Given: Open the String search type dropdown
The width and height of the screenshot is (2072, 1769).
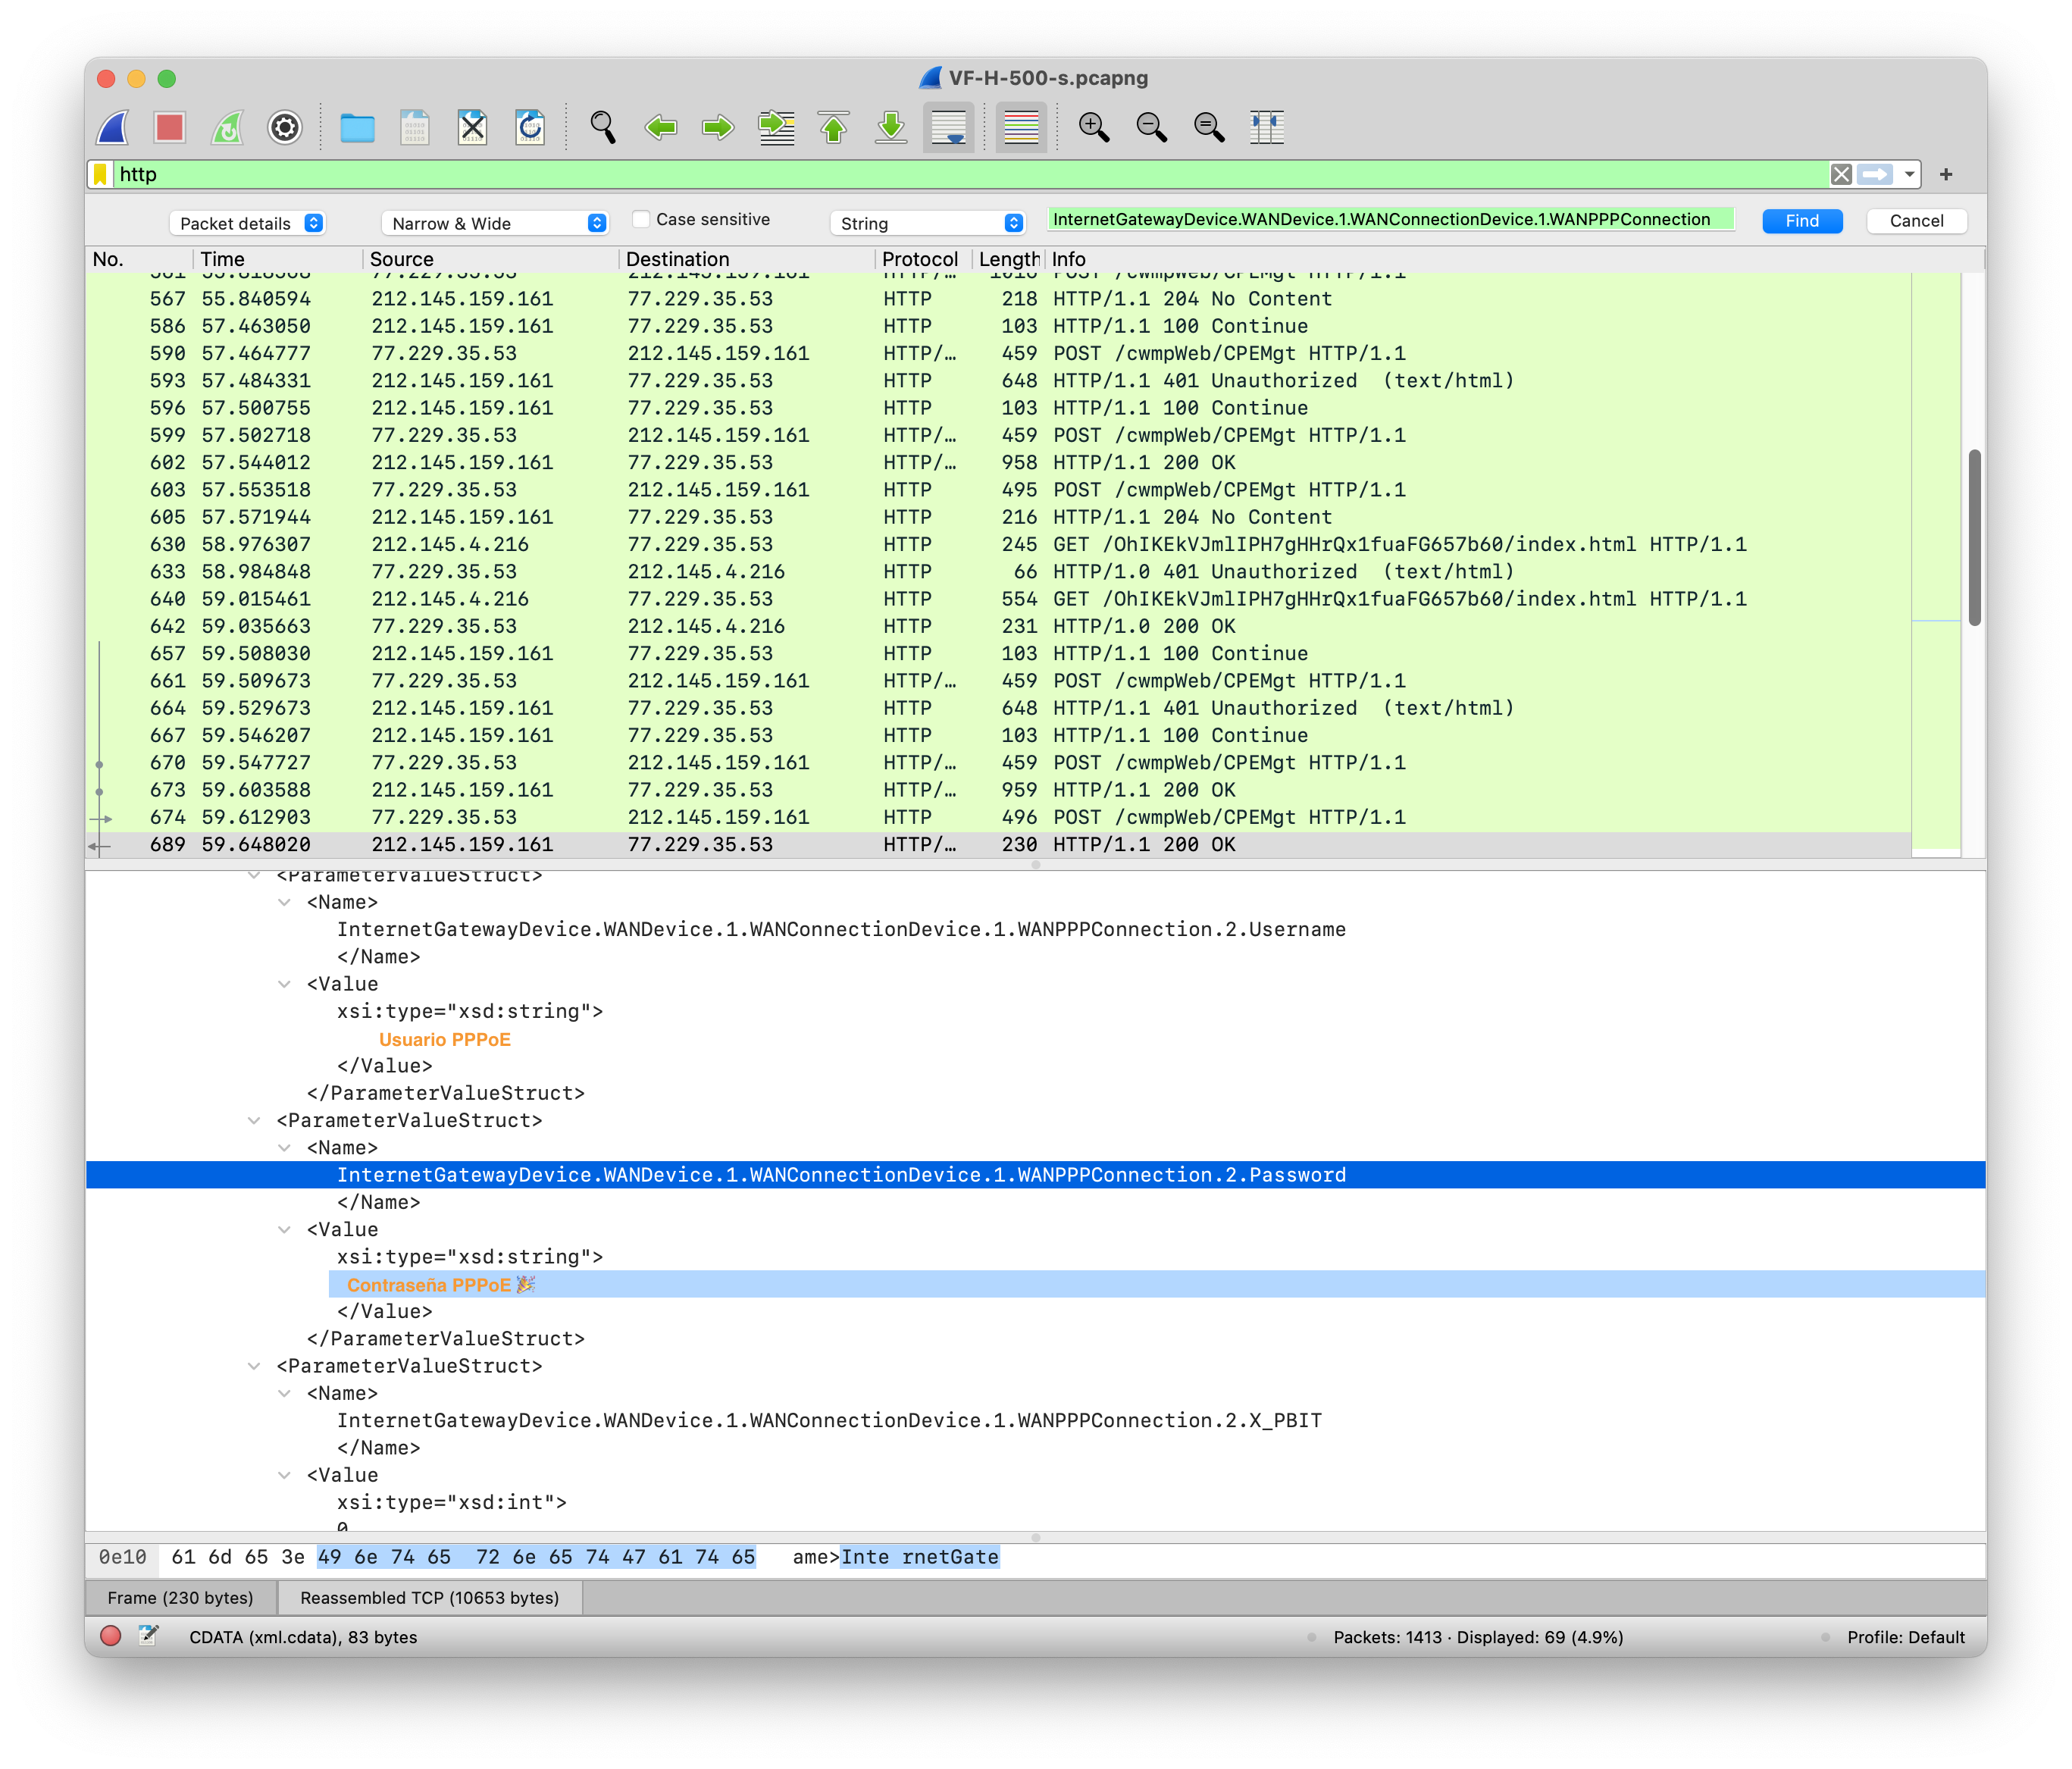Looking at the screenshot, I should click(927, 223).
